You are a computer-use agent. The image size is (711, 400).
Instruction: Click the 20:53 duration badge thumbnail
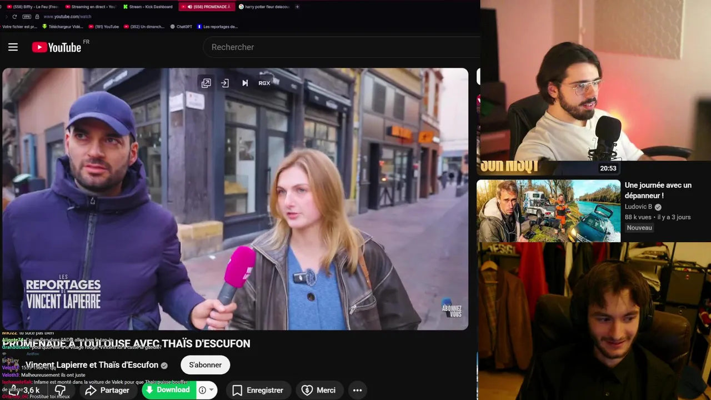608,168
